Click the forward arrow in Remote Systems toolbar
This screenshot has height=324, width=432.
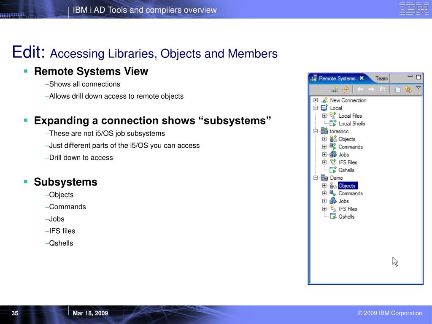[371, 89]
